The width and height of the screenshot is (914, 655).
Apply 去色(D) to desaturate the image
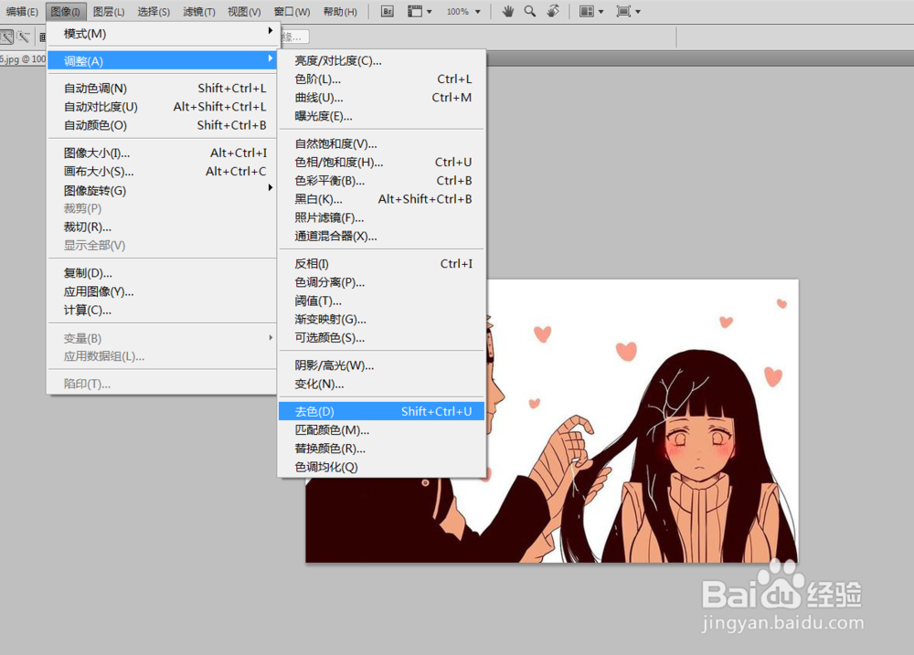pos(315,411)
